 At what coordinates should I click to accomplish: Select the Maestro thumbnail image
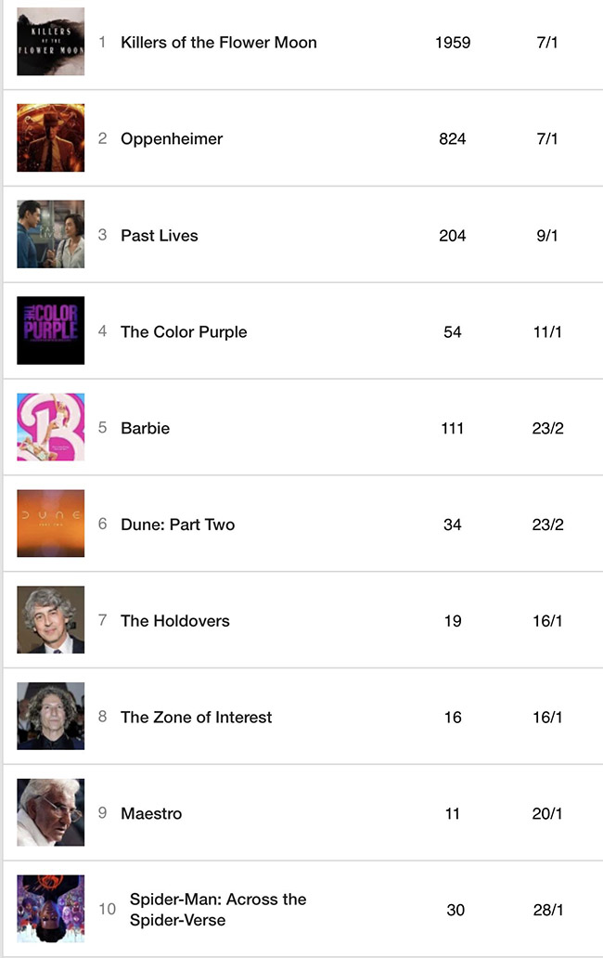tap(50, 813)
